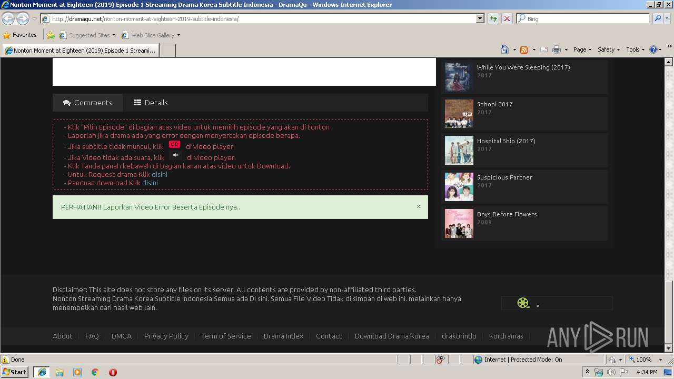Switch to the Comments tab

[87, 103]
